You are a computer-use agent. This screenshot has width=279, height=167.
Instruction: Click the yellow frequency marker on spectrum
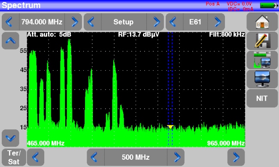pos(170,127)
